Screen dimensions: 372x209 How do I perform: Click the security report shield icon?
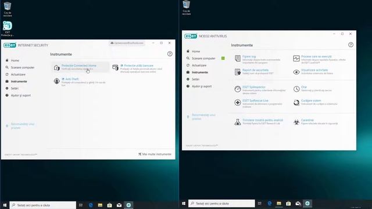pos(238,72)
